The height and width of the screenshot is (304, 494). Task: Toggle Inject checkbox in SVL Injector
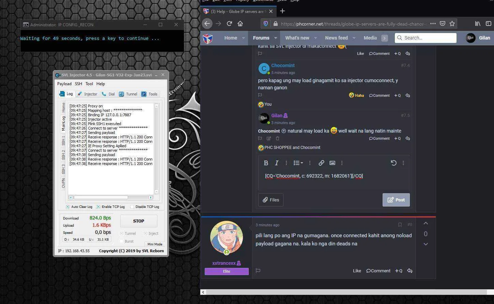[145, 233]
